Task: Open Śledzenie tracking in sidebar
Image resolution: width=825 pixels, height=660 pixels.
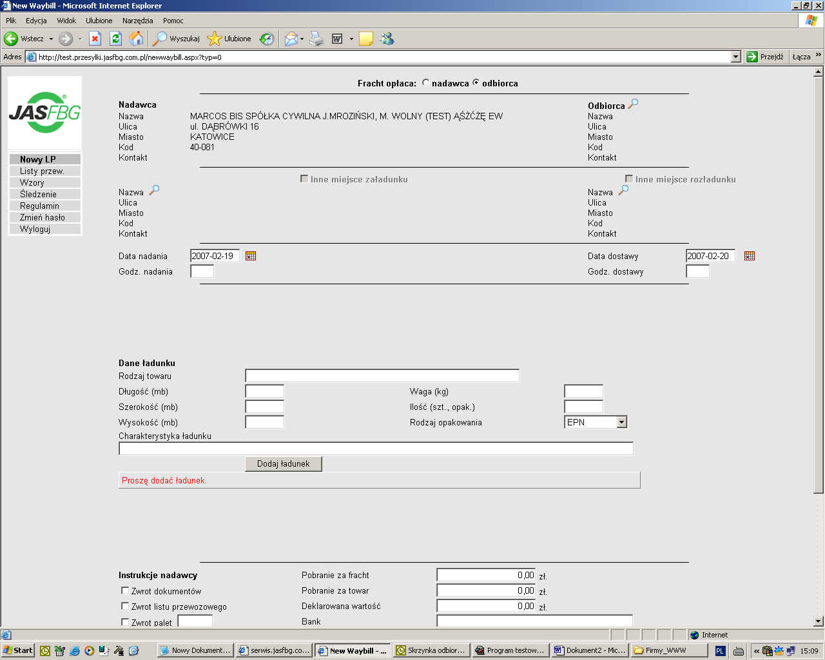Action: pyautogui.click(x=45, y=194)
